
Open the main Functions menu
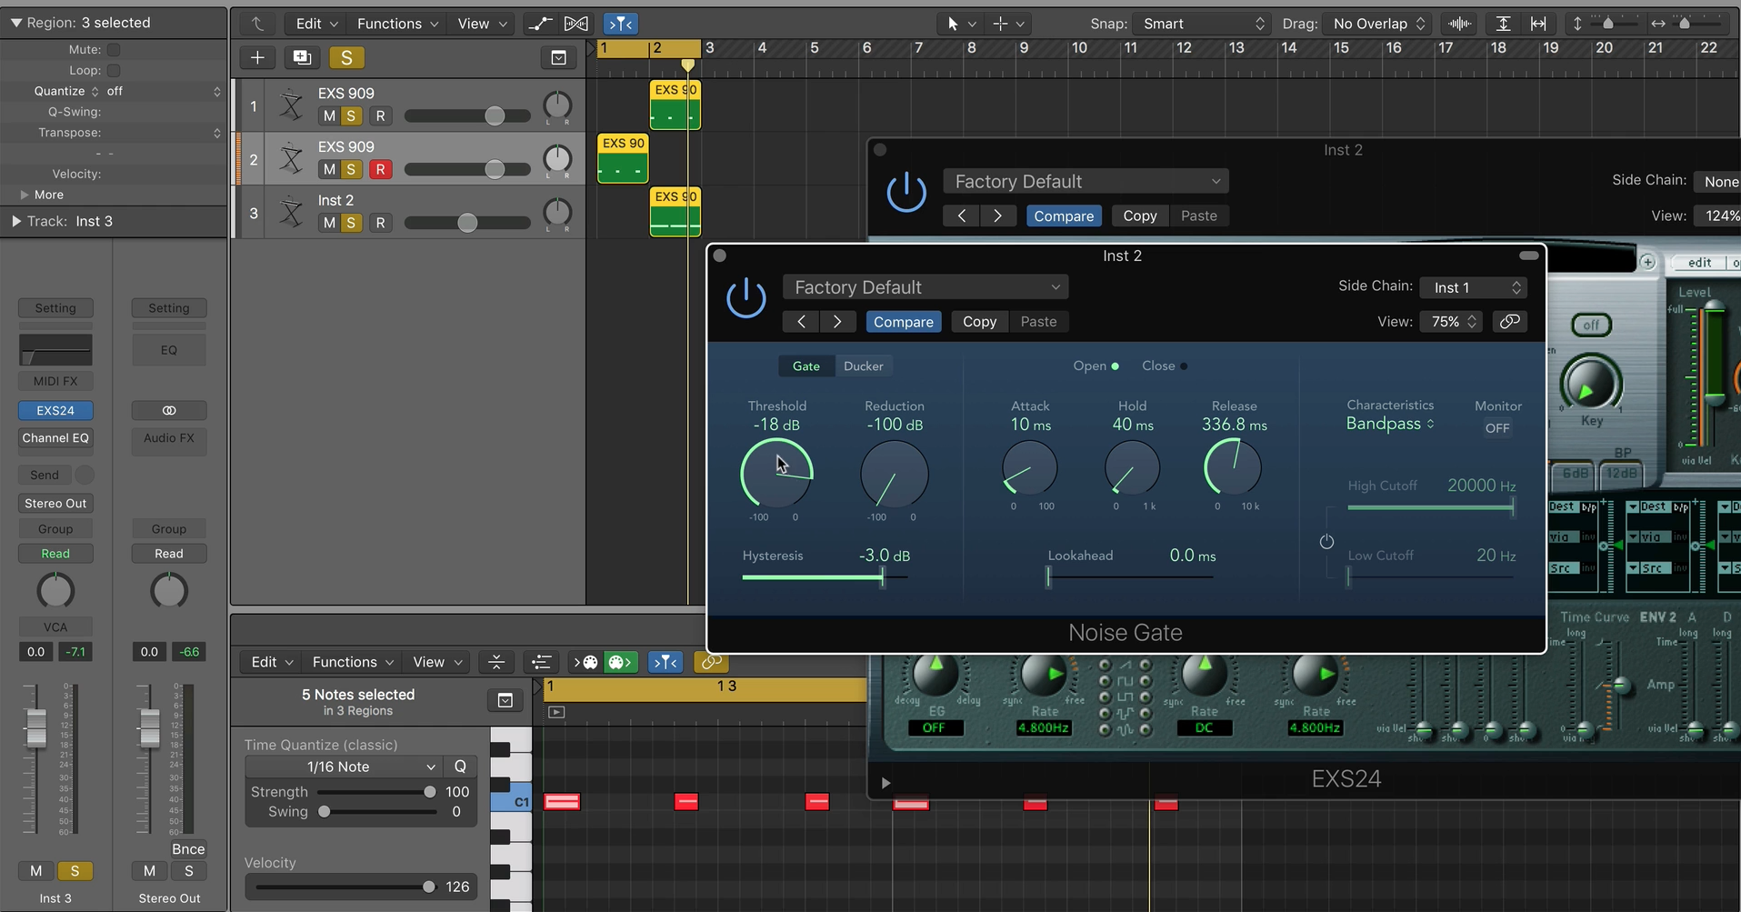[396, 24]
